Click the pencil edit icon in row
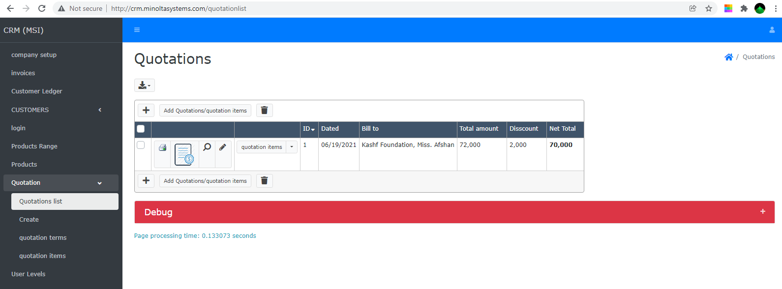The height and width of the screenshot is (289, 782). coord(223,147)
